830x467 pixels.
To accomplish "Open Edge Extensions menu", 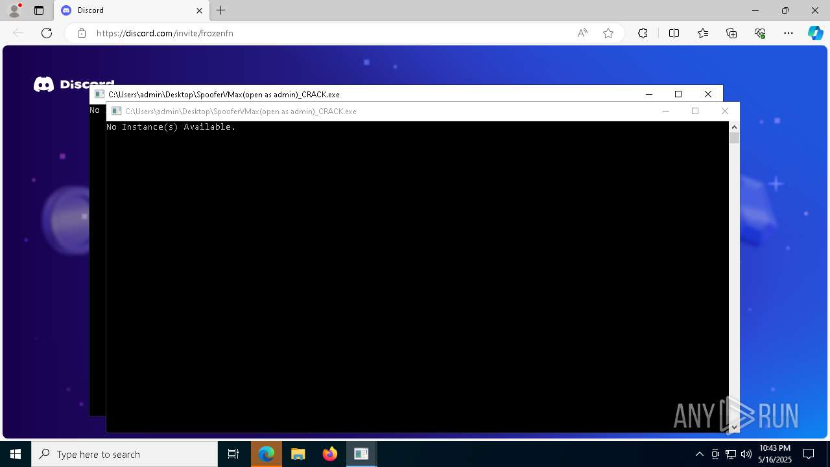I will 643,33.
